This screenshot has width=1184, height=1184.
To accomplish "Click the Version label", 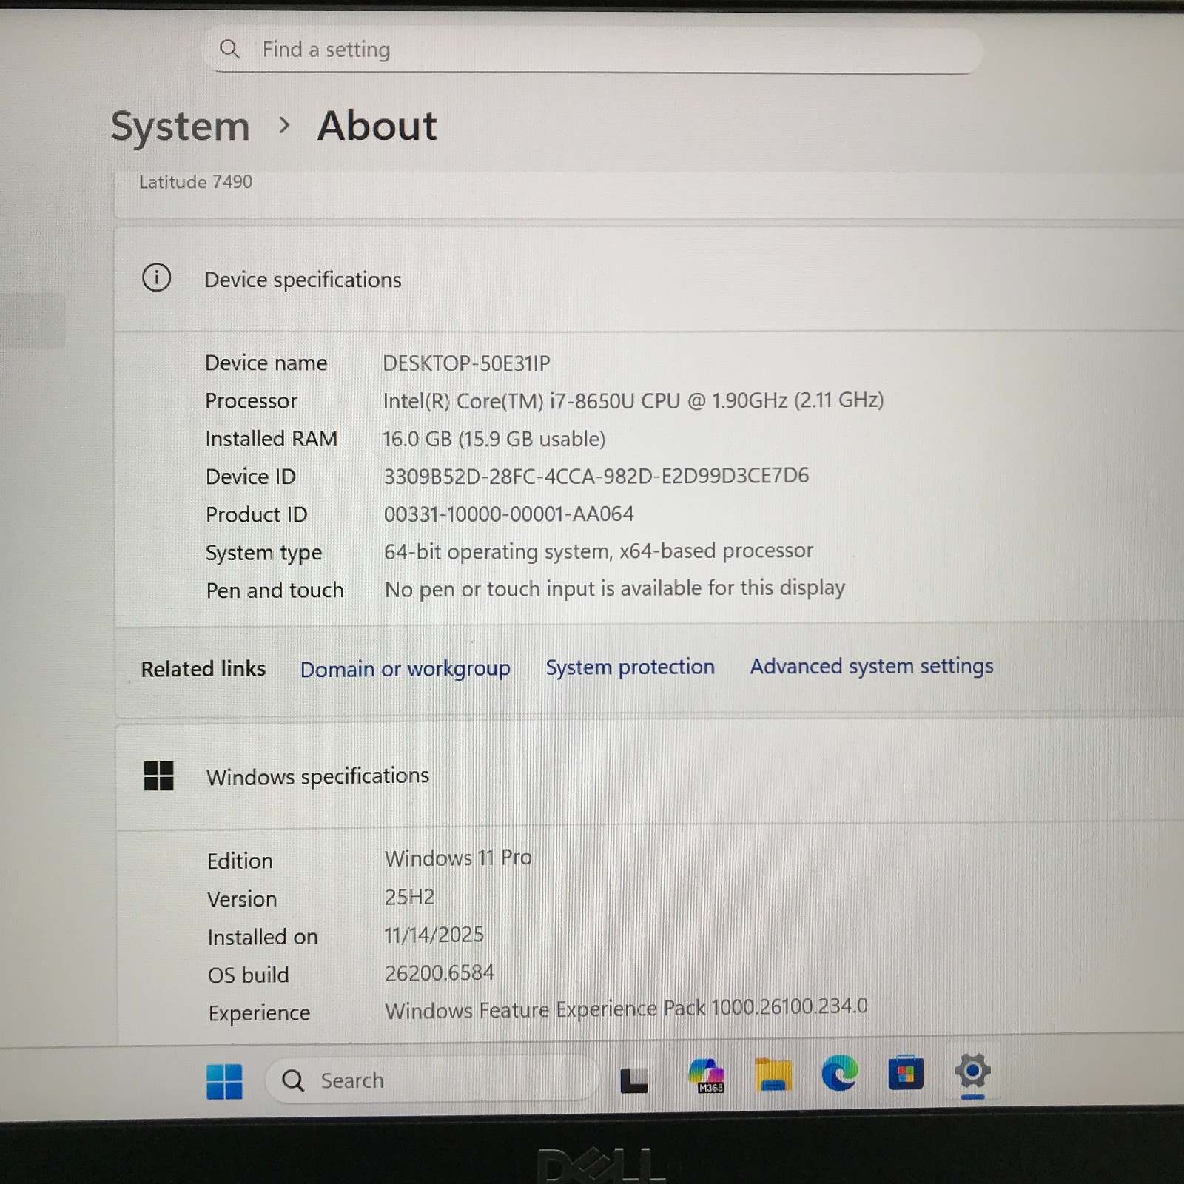I will (243, 899).
